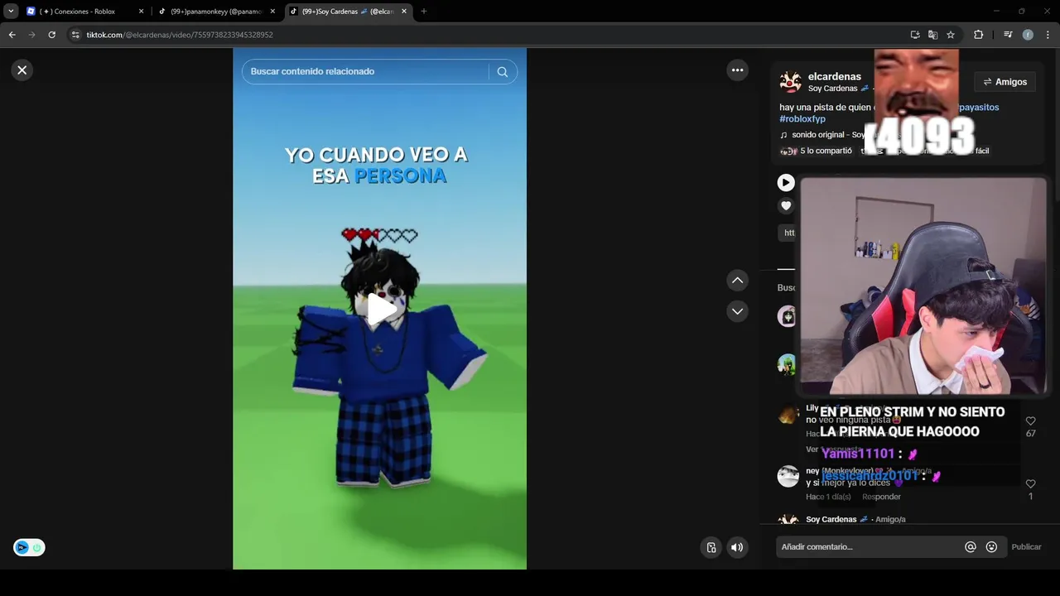1060x596 pixels.
Task: Switch to the panamonkeyy TikTok tab
Action: tap(215, 12)
